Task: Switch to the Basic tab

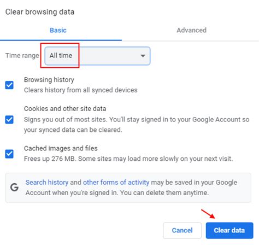Action: coord(58,30)
